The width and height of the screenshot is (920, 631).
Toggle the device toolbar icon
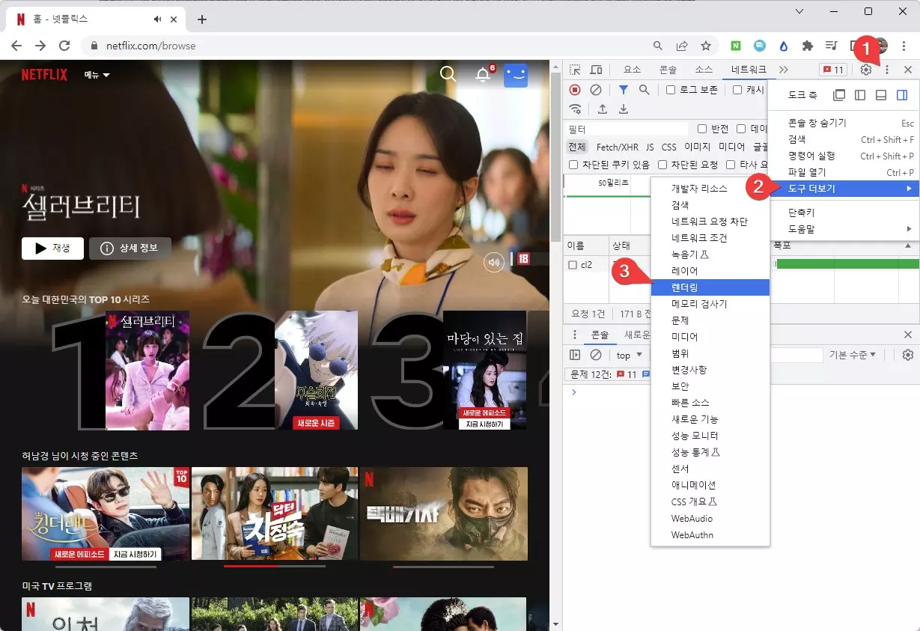pos(596,70)
